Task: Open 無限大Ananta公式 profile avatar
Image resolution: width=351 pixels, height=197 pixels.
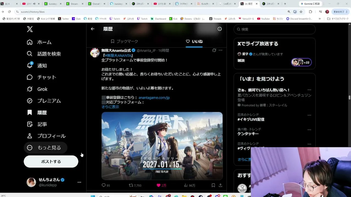Action: click(95, 53)
